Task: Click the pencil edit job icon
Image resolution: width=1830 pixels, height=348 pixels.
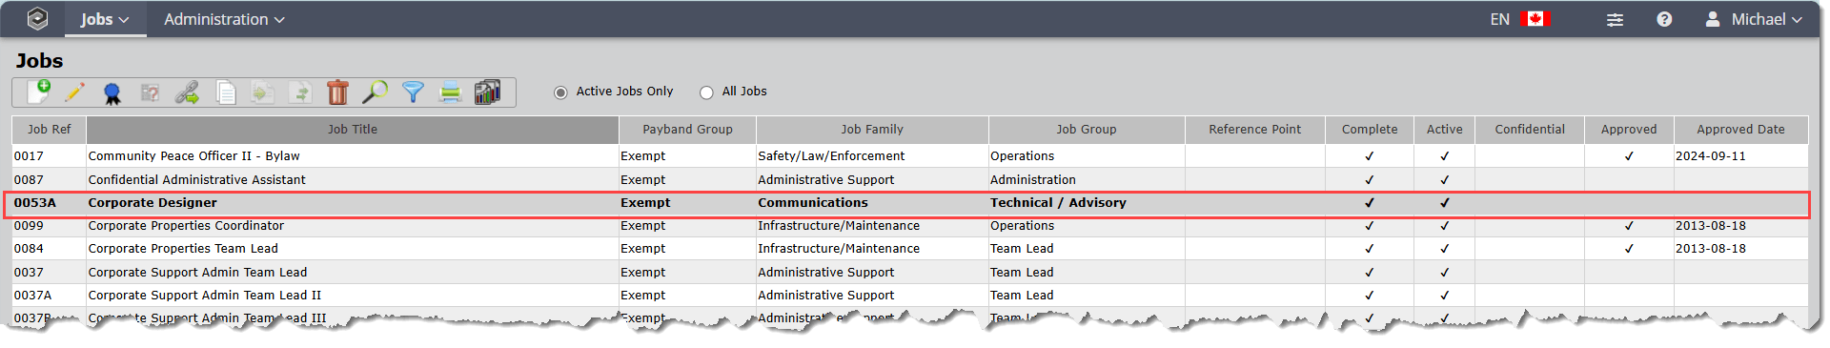Action: pos(74,92)
